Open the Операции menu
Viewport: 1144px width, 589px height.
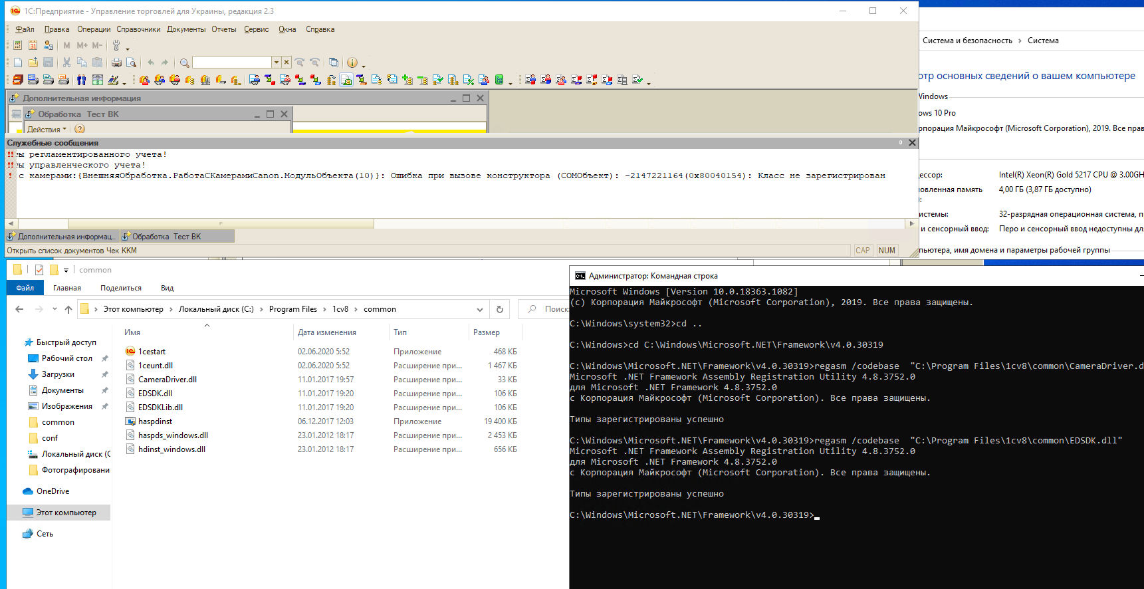pyautogui.click(x=94, y=29)
